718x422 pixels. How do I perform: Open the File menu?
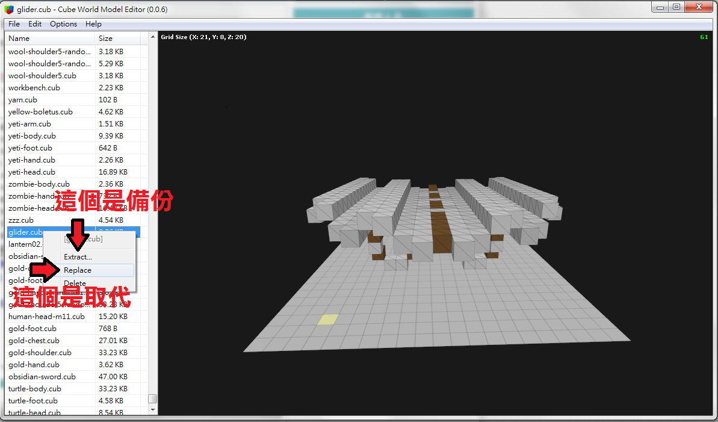pyautogui.click(x=14, y=24)
